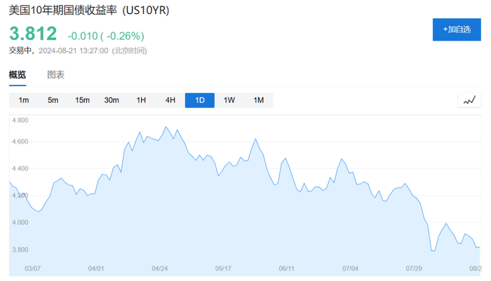Viewport: 491px width, 281px height.
Task: Select the 1M monthly timeframe
Action: (259, 100)
